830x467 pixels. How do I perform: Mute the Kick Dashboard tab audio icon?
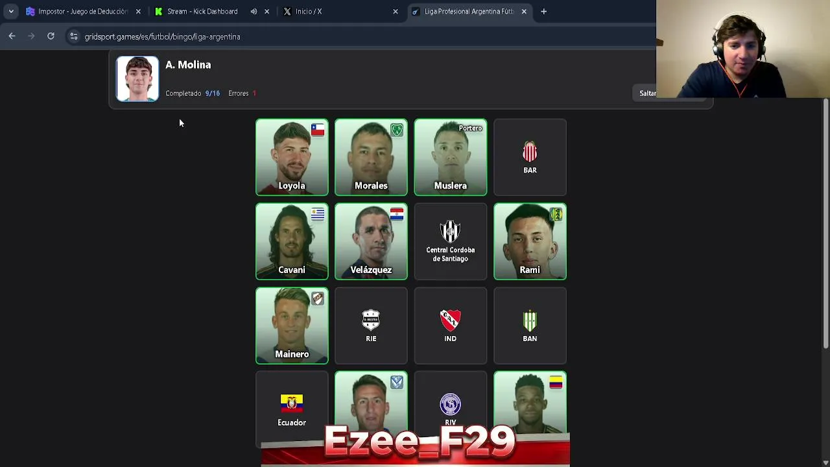[254, 11]
